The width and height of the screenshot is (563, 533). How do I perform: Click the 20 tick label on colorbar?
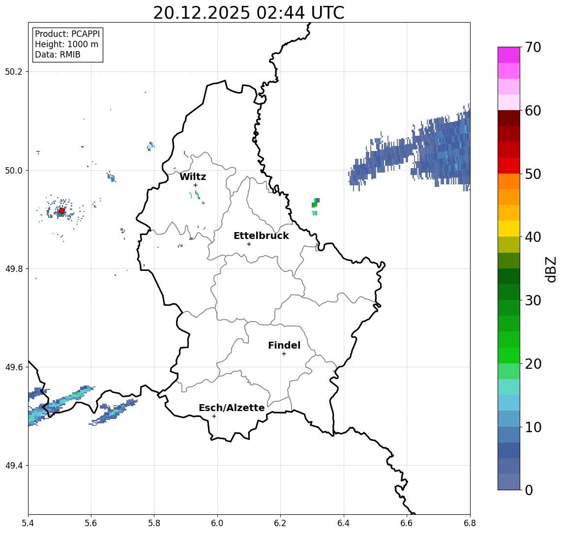pyautogui.click(x=533, y=363)
